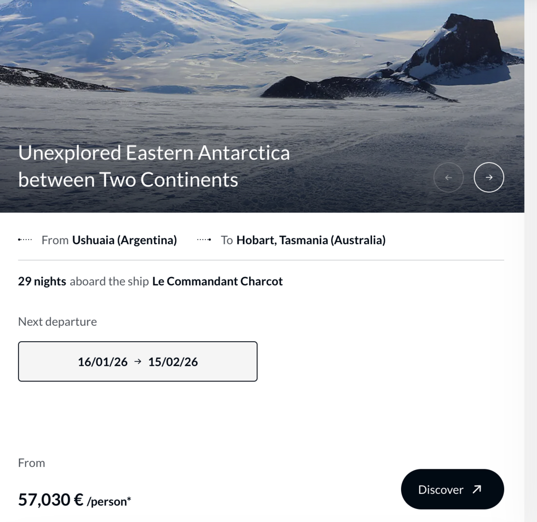537x522 pixels.
Task: Click the 16/01/26 start date
Action: (x=103, y=362)
